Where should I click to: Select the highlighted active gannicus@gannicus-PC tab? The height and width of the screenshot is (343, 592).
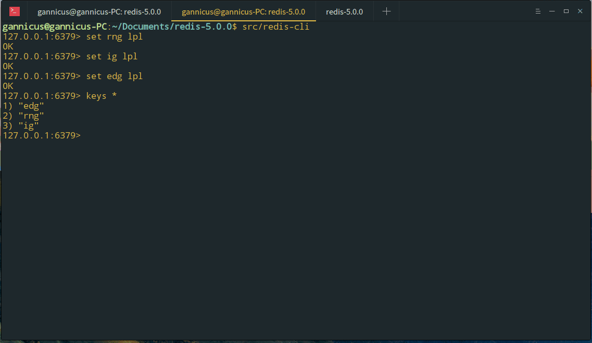coord(243,11)
